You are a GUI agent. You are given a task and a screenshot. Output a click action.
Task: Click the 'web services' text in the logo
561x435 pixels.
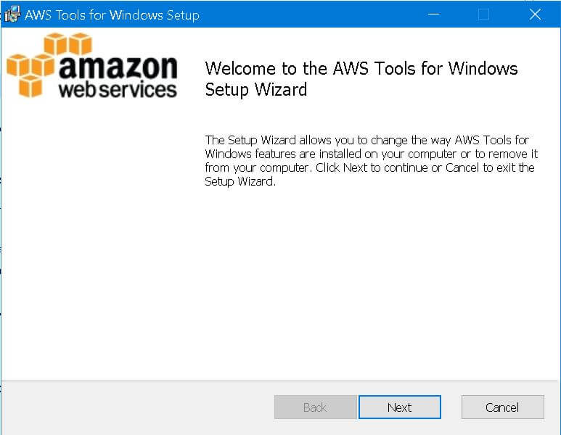(x=118, y=89)
